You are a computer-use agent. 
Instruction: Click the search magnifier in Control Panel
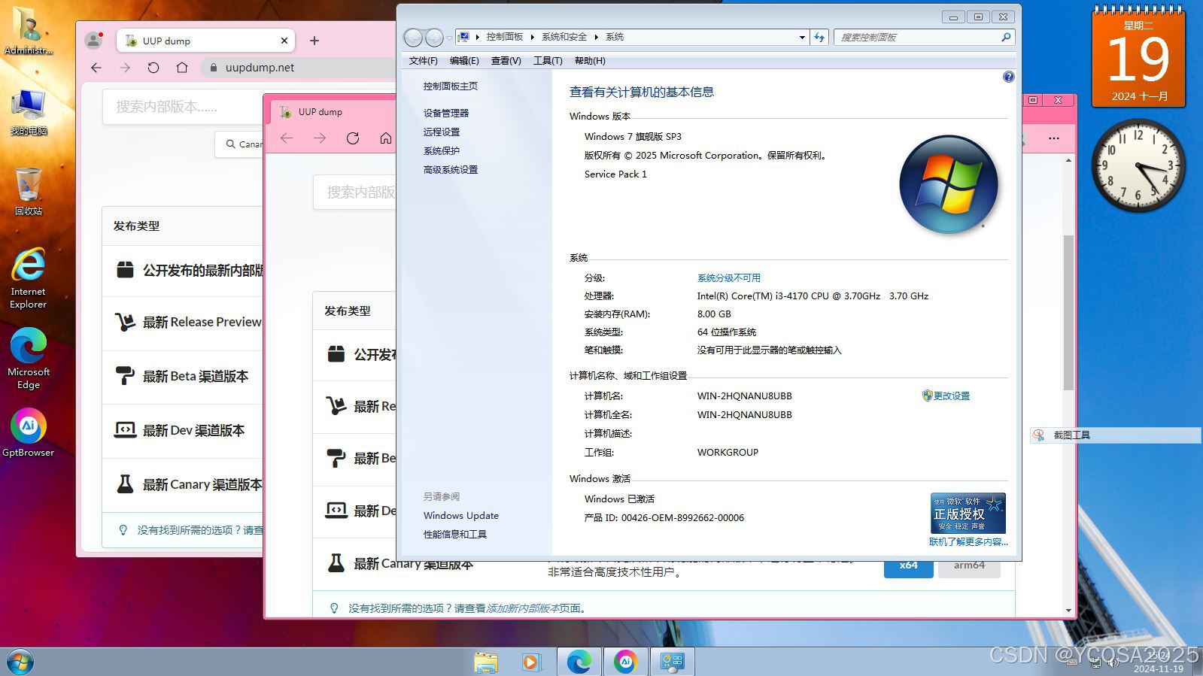(x=1006, y=37)
